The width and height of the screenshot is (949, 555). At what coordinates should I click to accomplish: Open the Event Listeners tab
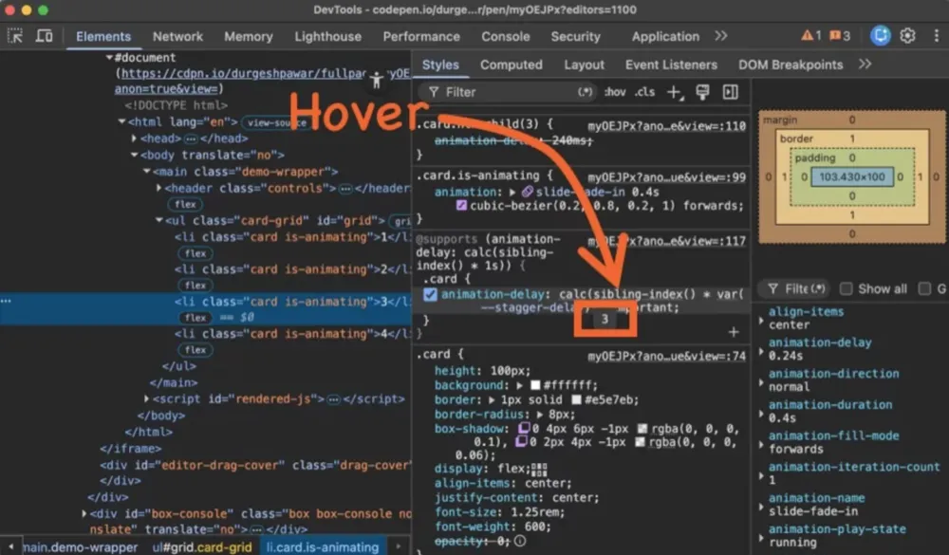[x=671, y=65]
